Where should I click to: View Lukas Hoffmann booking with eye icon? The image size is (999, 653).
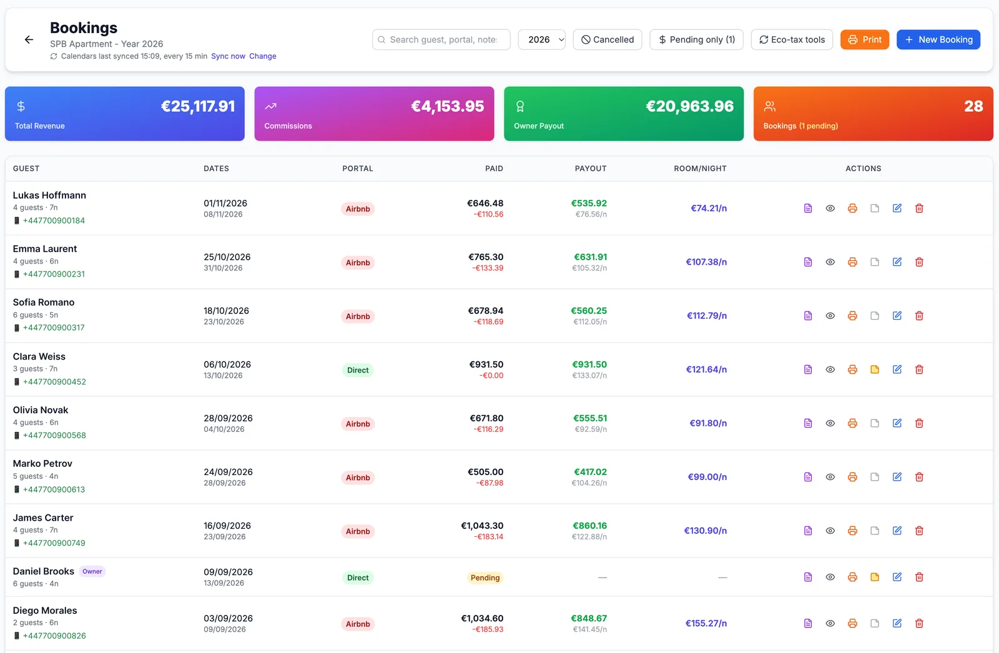tap(830, 209)
